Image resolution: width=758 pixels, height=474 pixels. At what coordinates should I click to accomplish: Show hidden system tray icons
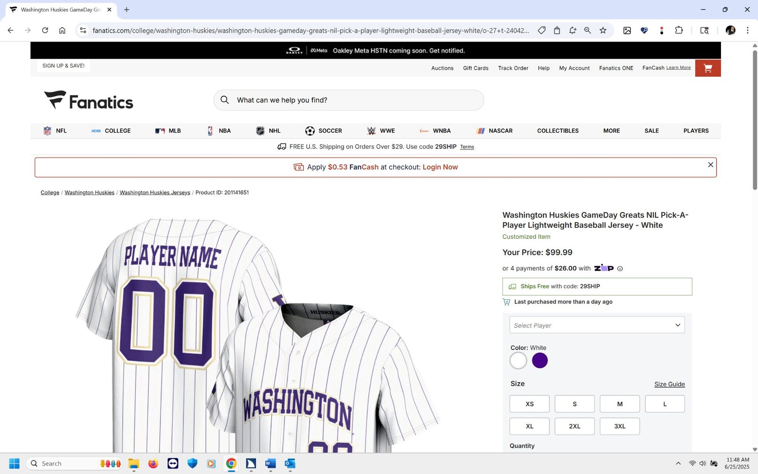(x=678, y=464)
